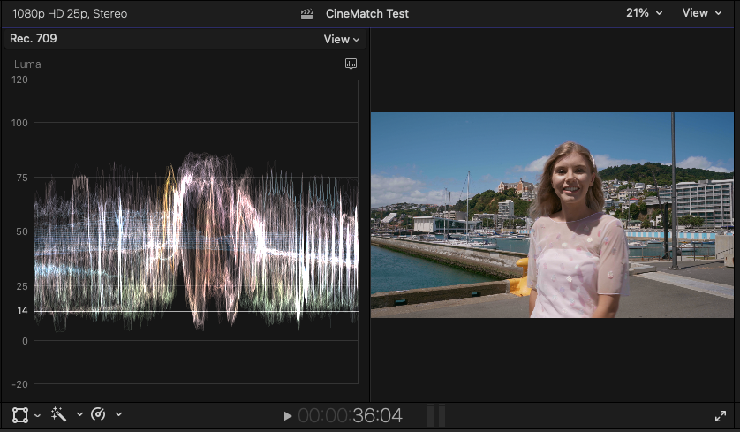This screenshot has width=740, height=432.
Task: Enter full screen with the expand arrows icon
Action: click(x=721, y=415)
